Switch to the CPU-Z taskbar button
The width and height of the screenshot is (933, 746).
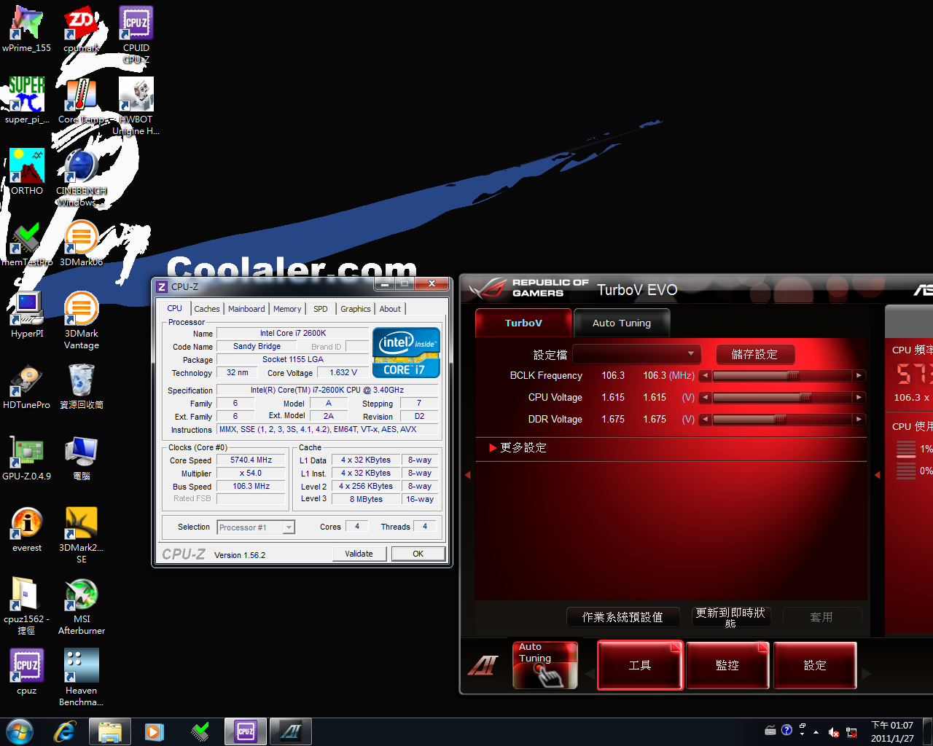(246, 731)
